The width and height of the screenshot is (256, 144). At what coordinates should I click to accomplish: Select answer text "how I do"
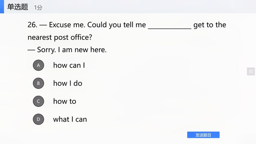pyautogui.click(x=68, y=83)
